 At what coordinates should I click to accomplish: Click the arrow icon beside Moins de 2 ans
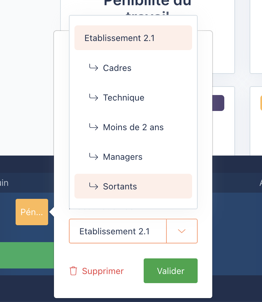[x=94, y=127]
